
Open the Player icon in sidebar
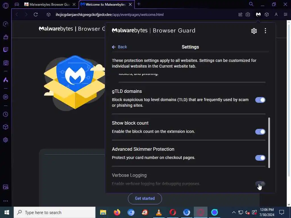click(6, 97)
